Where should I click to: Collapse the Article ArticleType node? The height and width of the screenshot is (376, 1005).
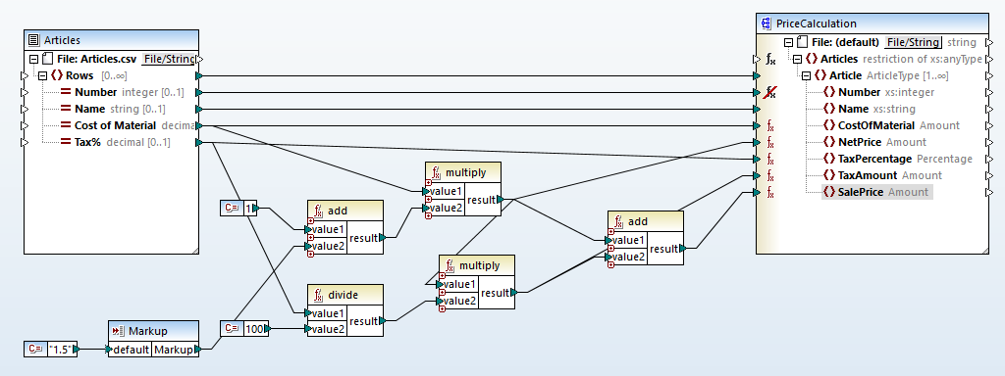click(806, 75)
